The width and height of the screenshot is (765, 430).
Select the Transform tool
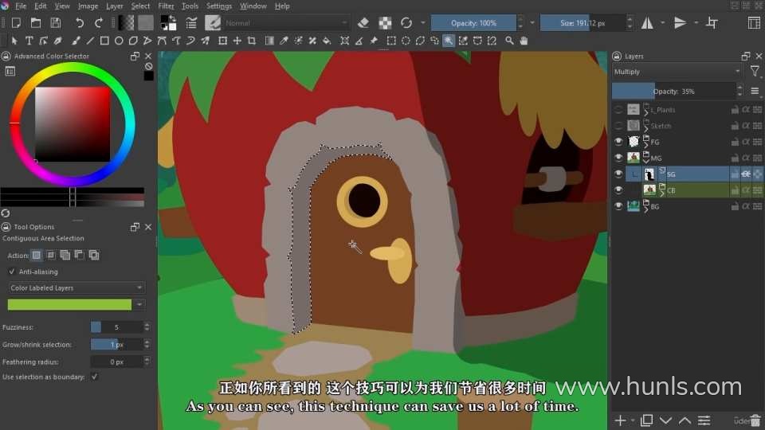[222, 41]
